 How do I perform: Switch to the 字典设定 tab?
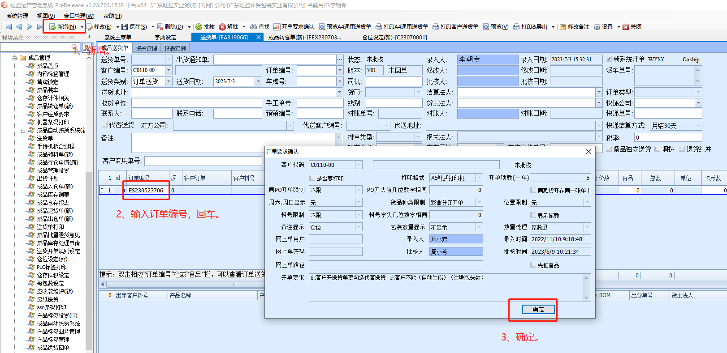[x=165, y=38]
